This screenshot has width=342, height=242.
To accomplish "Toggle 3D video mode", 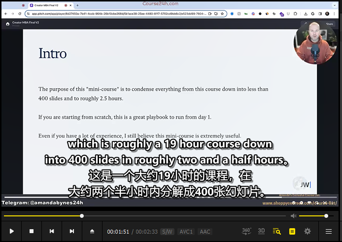I will tap(262, 231).
